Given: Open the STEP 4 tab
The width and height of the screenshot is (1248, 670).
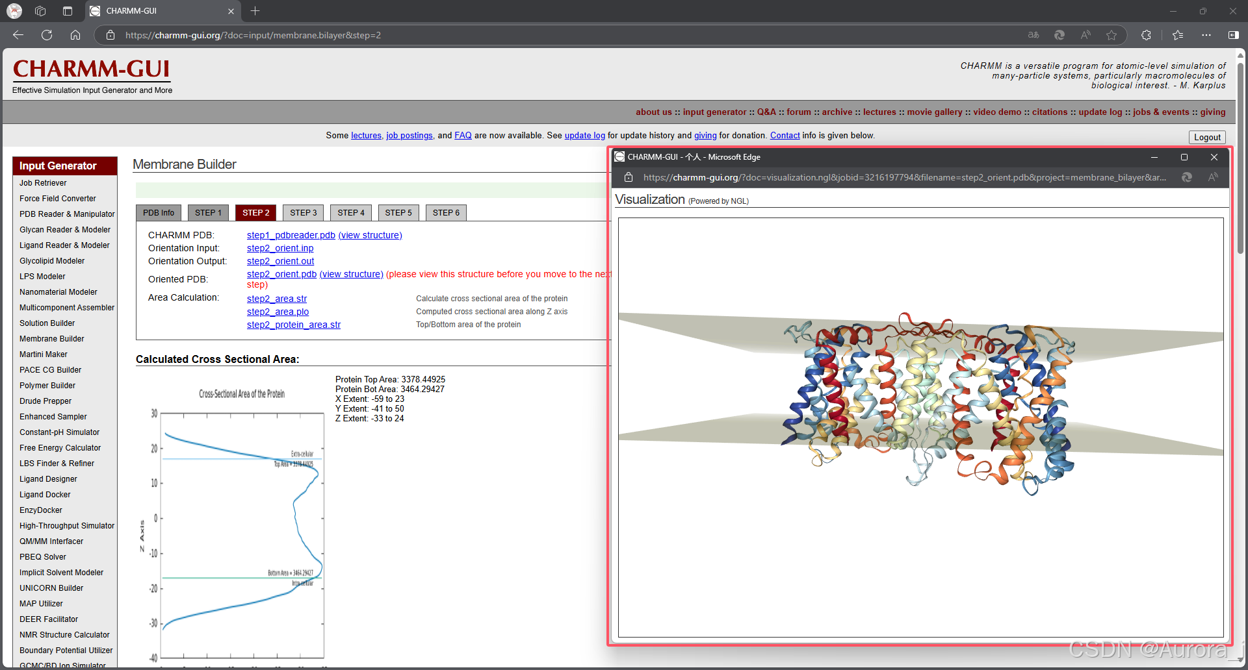Looking at the screenshot, I should point(351,213).
